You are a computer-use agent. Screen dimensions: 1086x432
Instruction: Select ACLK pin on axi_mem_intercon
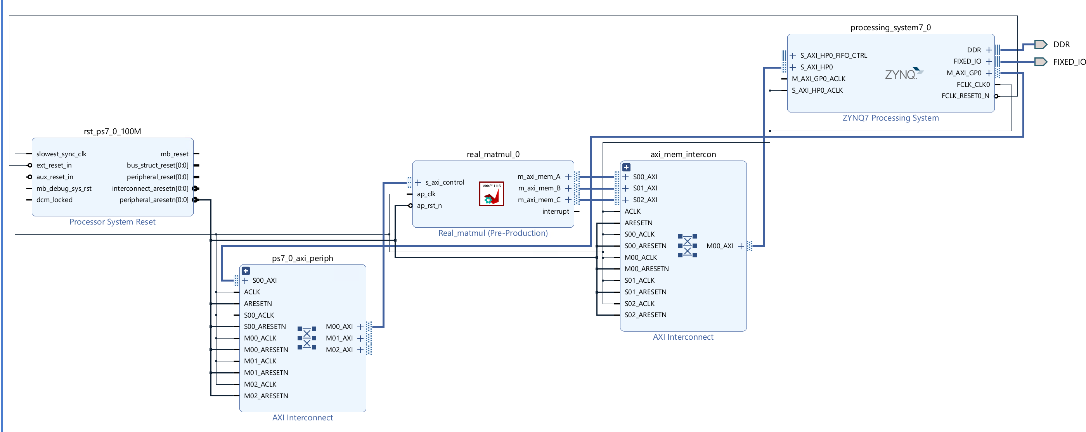pos(632,212)
